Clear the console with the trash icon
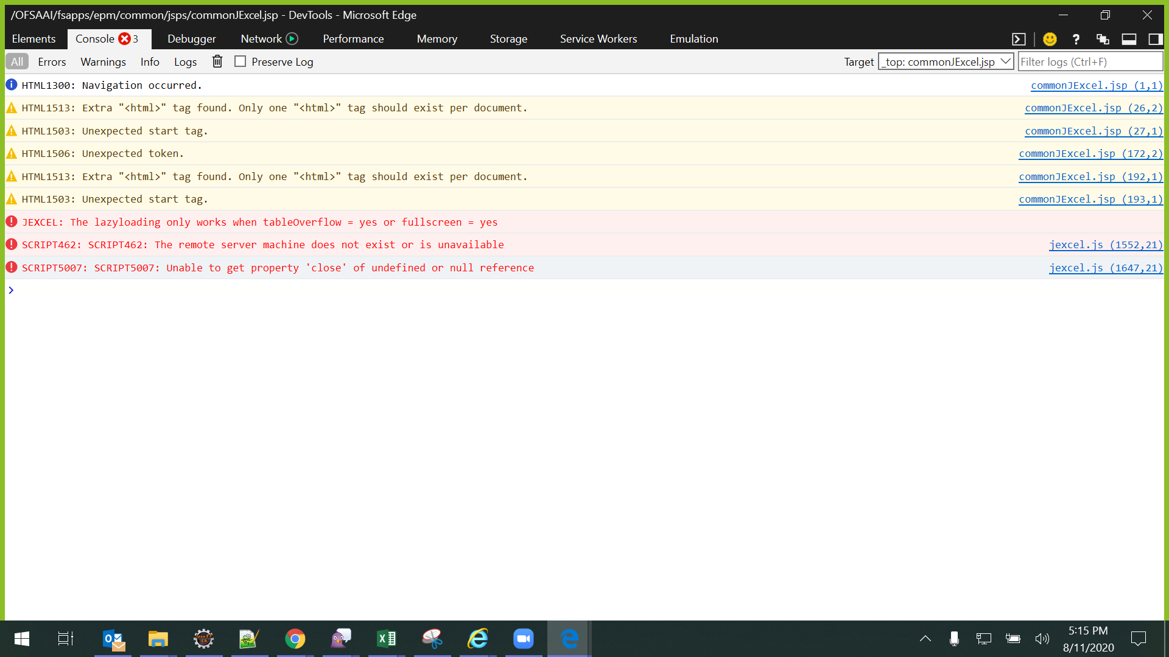1169x657 pixels. [x=217, y=61]
